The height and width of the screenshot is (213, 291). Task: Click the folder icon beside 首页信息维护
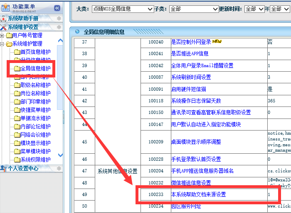(17, 52)
